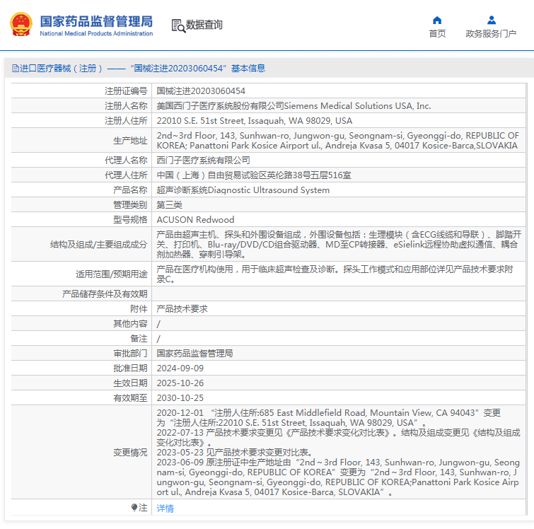Click the 数据查询 magnifier document icon
The width and height of the screenshot is (534, 529).
178,25
